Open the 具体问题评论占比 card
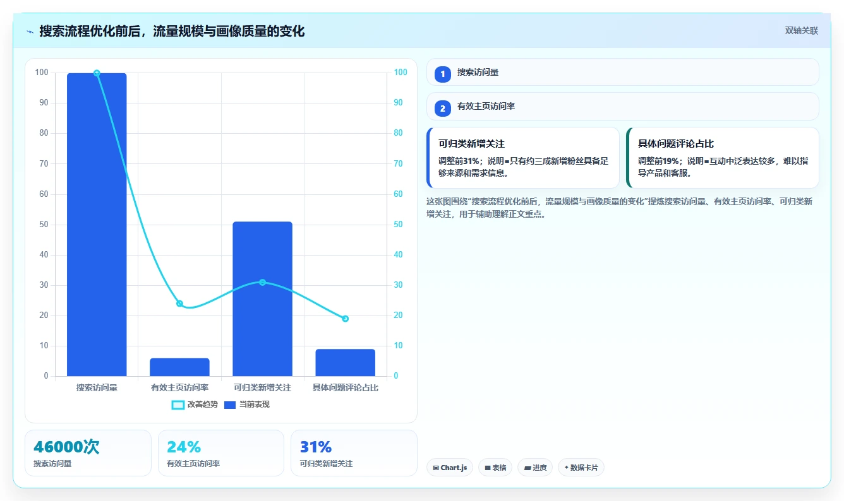This screenshot has height=501, width=844. click(x=723, y=158)
